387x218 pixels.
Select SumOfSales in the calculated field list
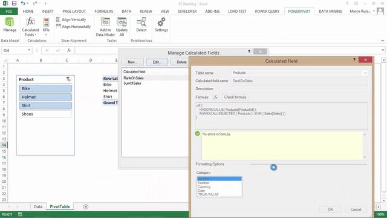132,84
